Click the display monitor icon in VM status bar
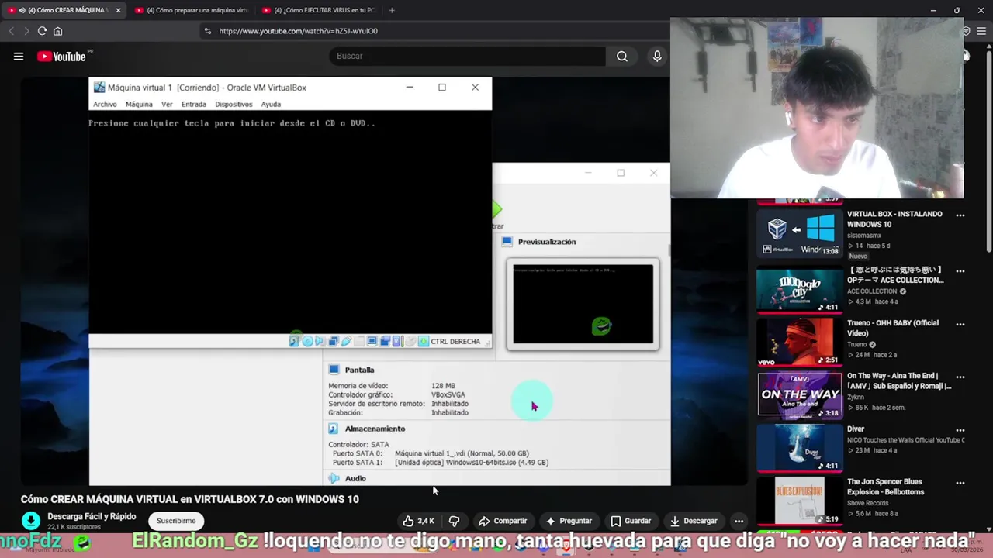Viewport: 993px width, 558px height. pyautogui.click(x=372, y=341)
